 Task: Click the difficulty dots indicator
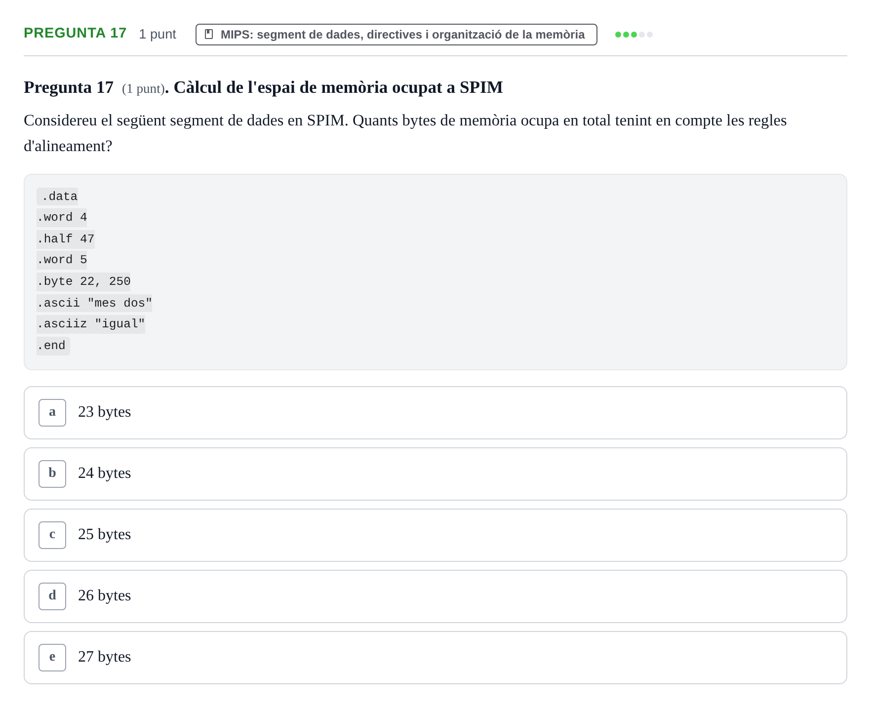click(x=633, y=35)
